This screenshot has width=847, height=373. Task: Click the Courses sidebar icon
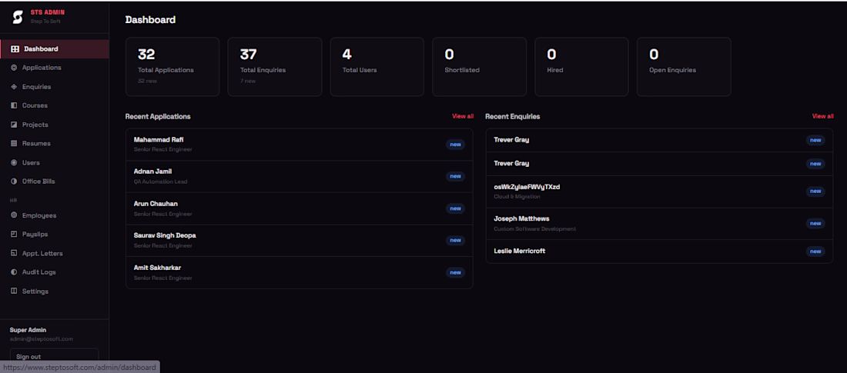14,105
